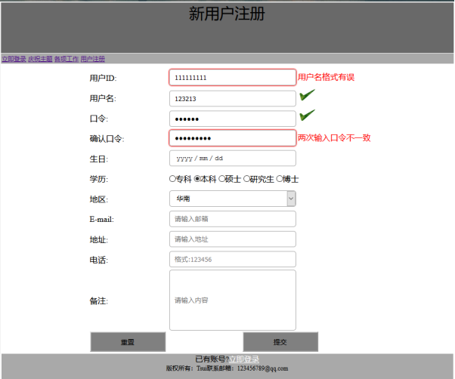Click the 重置 button
This screenshot has height=379, width=455.
pos(128,342)
